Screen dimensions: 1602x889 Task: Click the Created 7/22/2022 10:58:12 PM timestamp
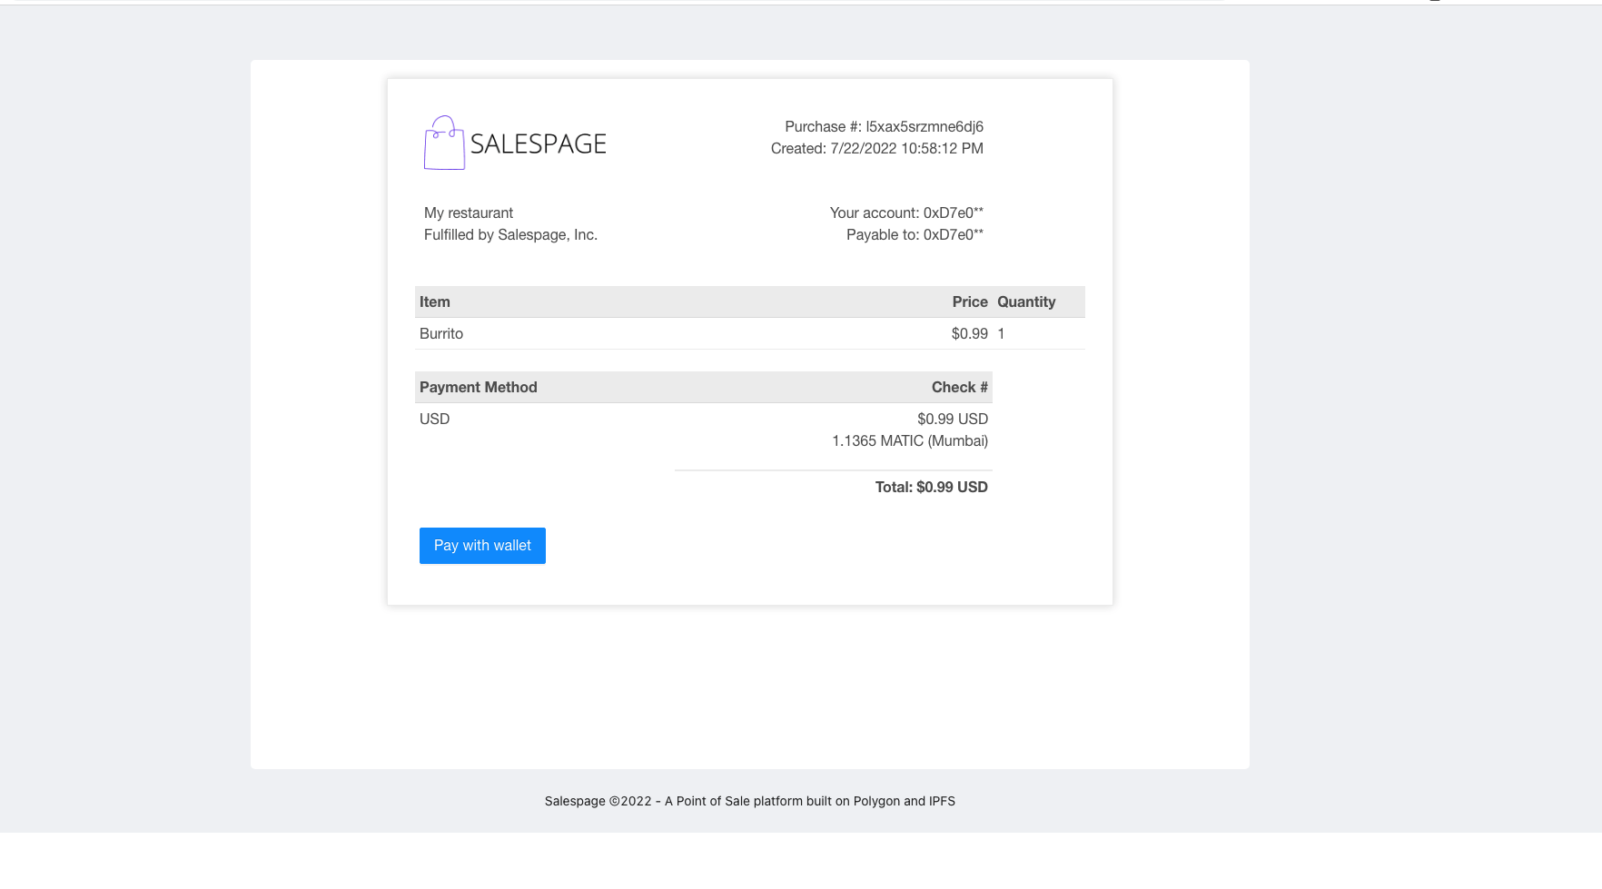[x=877, y=148]
